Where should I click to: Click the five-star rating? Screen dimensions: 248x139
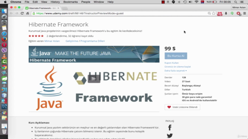coord(36,36)
